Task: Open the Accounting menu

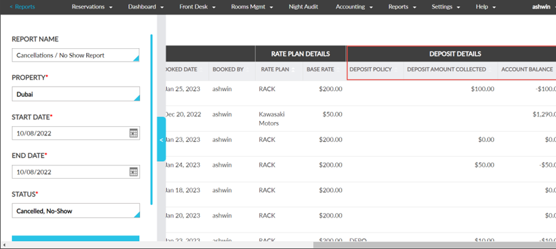Action: (354, 7)
